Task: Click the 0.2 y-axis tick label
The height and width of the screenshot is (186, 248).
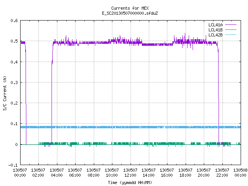Action: tap(14, 103)
